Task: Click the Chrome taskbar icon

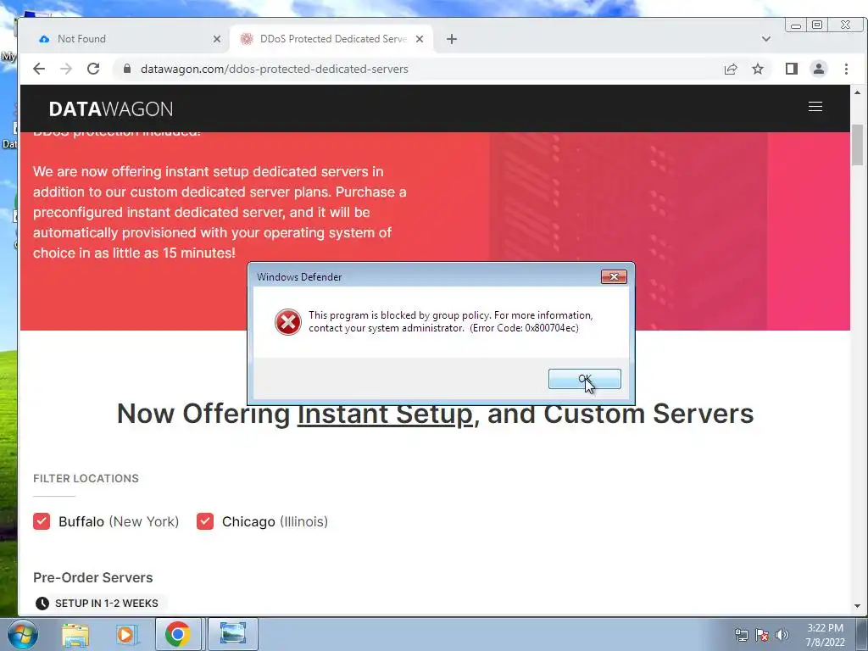Action: coord(178,634)
